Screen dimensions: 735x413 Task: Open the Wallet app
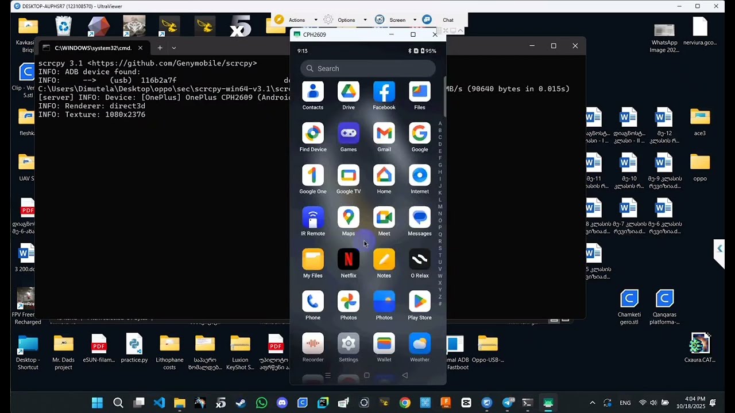coord(384,346)
